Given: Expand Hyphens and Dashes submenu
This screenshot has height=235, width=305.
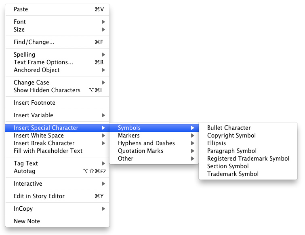Looking at the screenshot, I should coord(146,143).
